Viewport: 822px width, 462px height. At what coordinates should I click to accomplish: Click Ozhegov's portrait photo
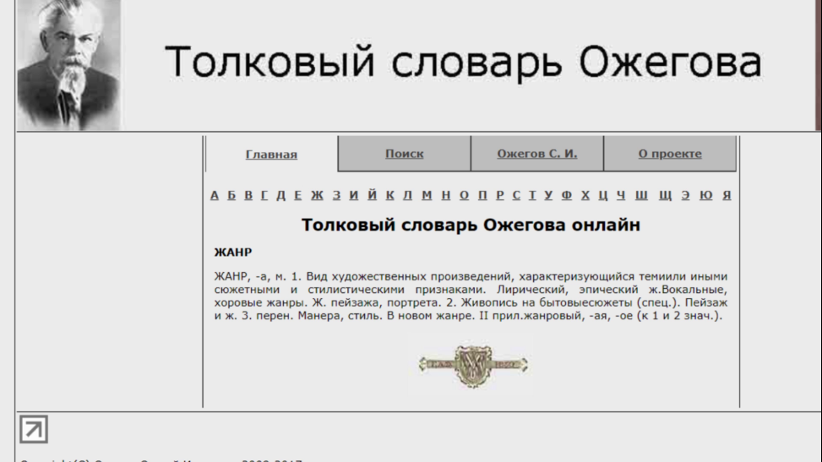68,64
